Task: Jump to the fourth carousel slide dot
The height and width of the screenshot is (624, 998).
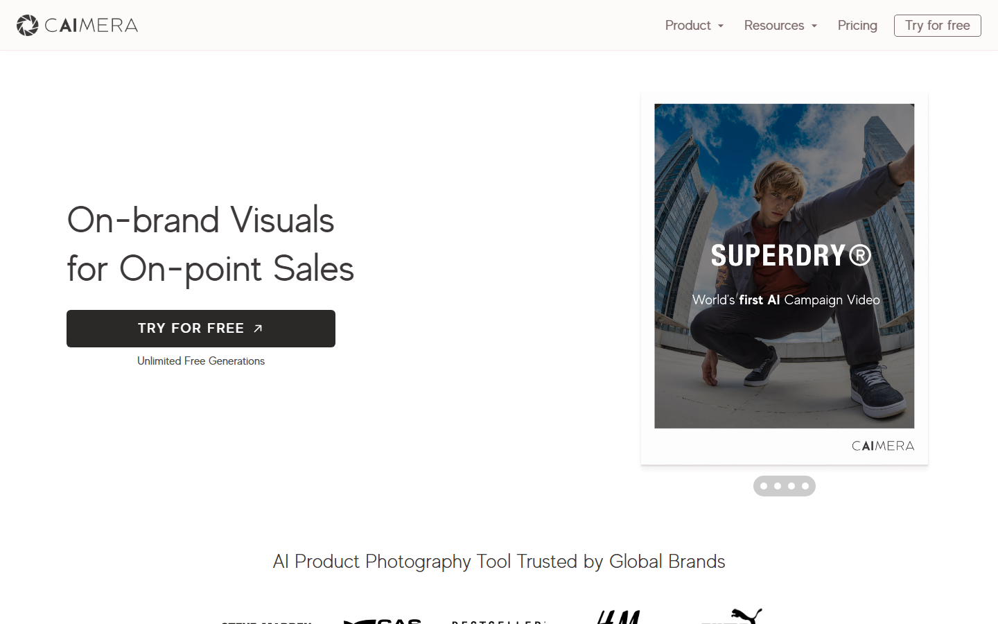Action: pyautogui.click(x=805, y=486)
